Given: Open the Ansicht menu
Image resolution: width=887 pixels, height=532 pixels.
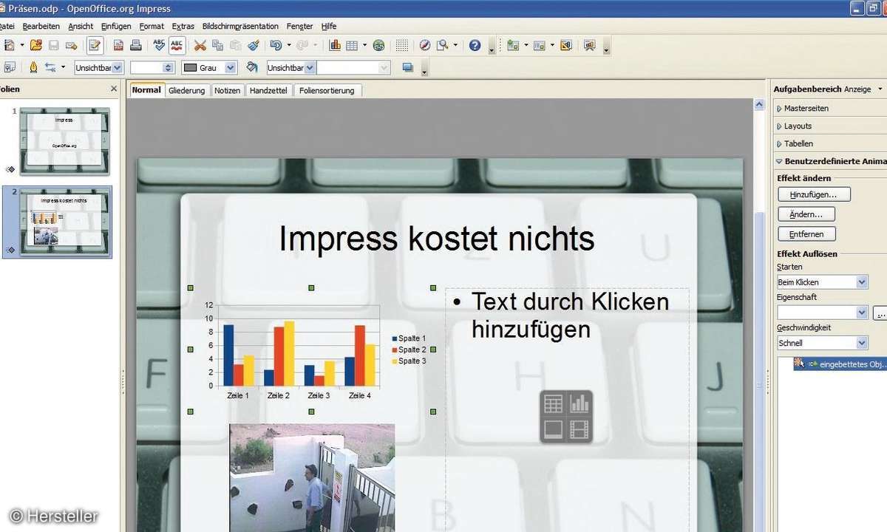Looking at the screenshot, I should pyautogui.click(x=81, y=27).
